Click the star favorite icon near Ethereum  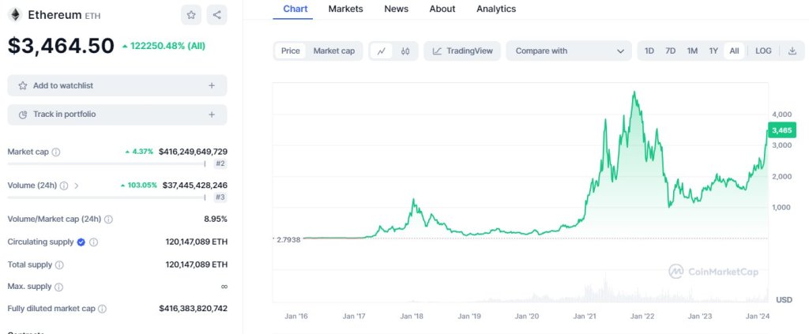coord(190,14)
